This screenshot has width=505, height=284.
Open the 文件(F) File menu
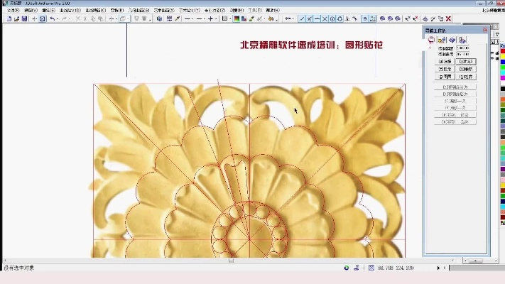[13, 11]
